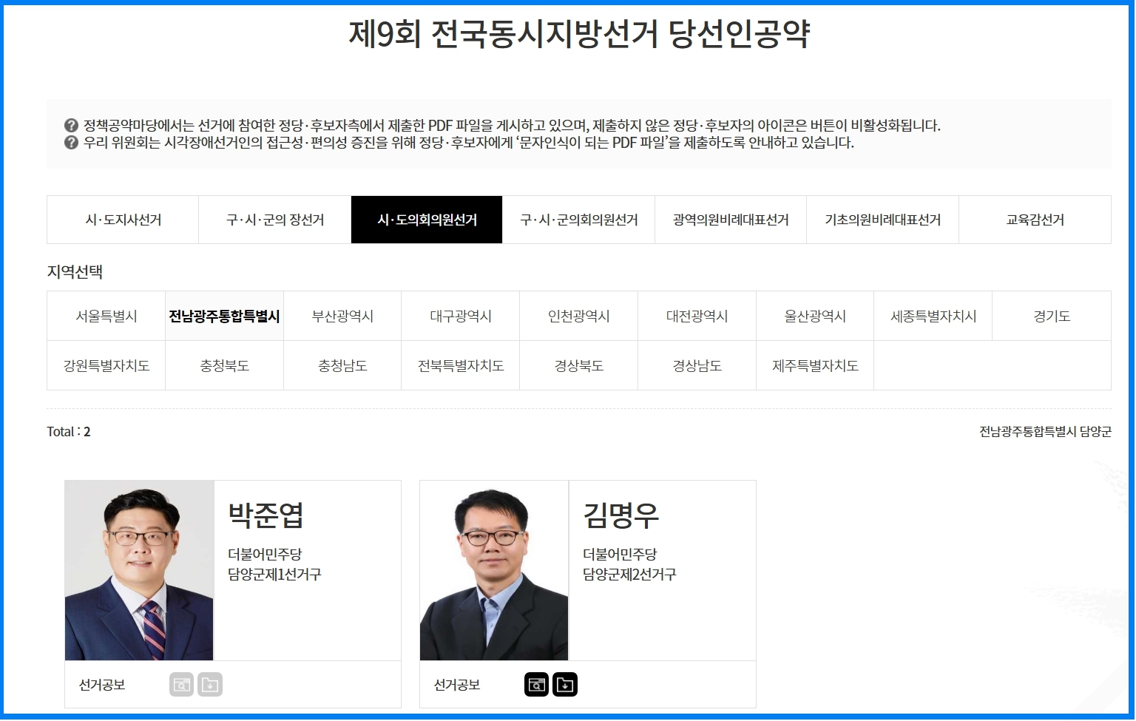Click 김명우's candidate photo
1136x721 pixels.
click(x=494, y=571)
